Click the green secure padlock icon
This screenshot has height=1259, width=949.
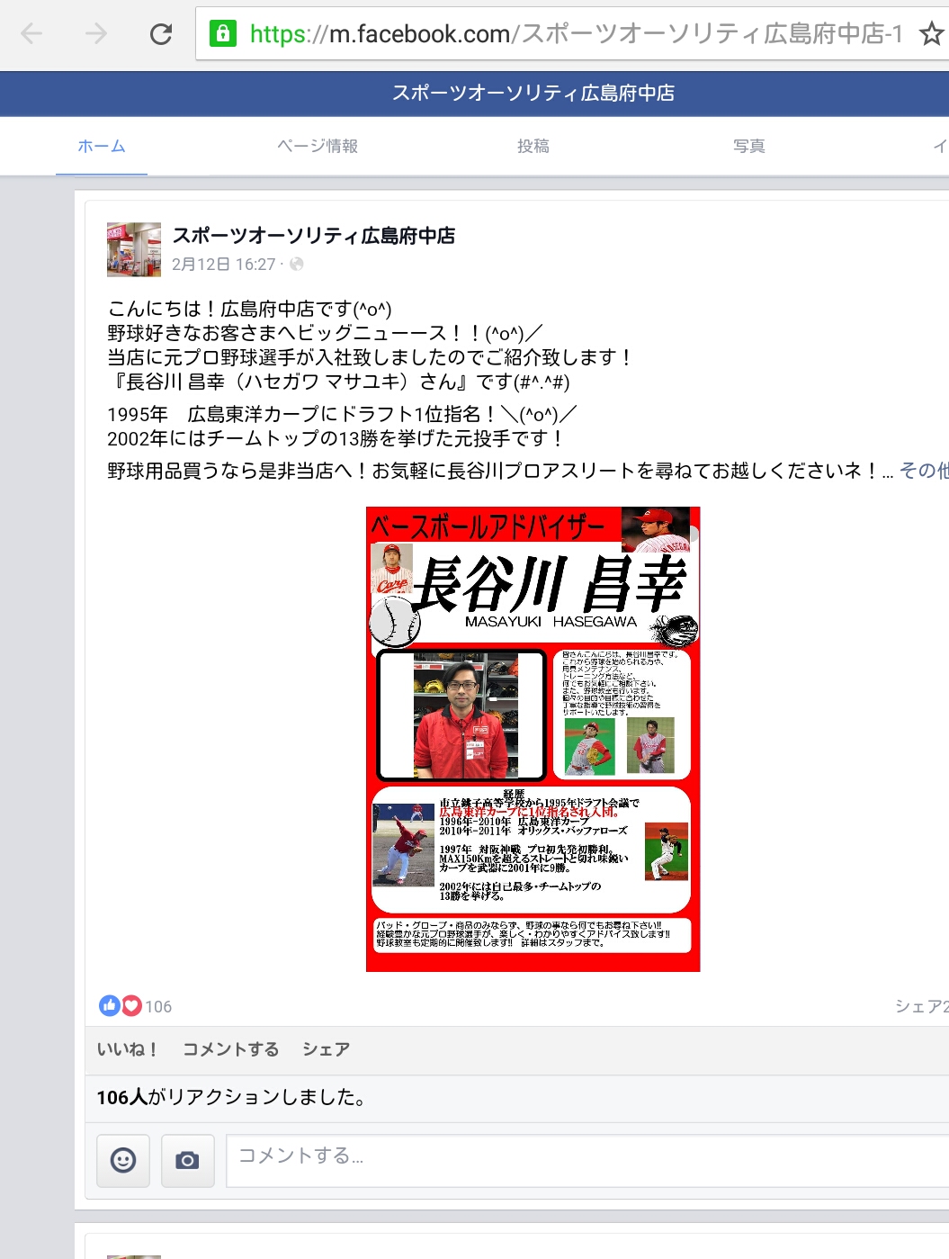pyautogui.click(x=222, y=34)
